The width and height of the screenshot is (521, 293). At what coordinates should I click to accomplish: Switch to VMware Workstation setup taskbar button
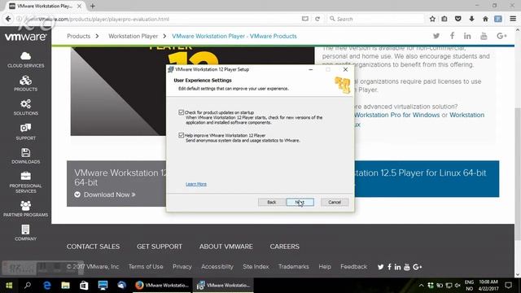pos(223,286)
